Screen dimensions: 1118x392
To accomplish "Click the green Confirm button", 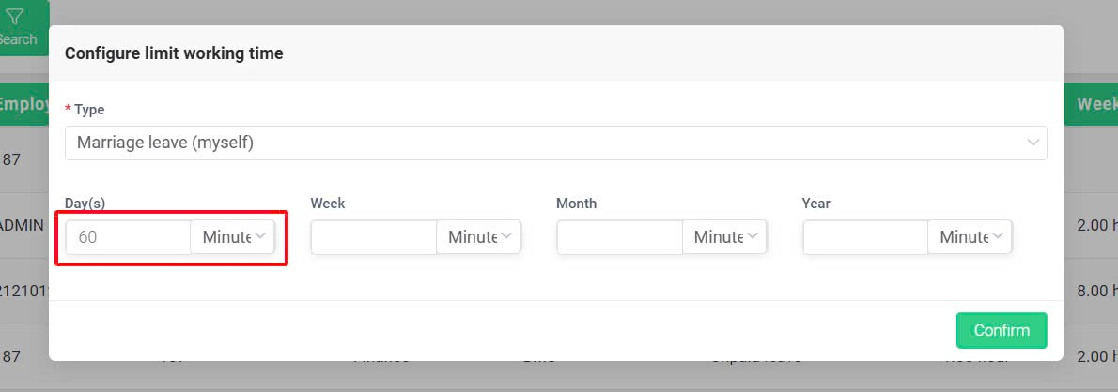I will 1002,331.
